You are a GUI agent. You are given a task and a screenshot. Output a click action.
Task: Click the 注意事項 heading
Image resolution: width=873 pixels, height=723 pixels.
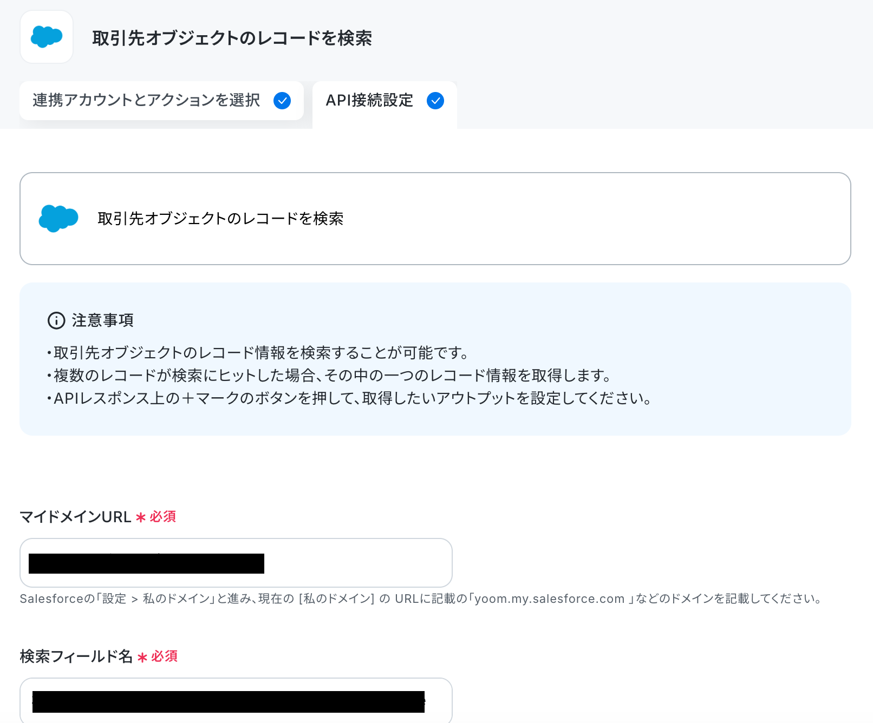click(x=103, y=320)
